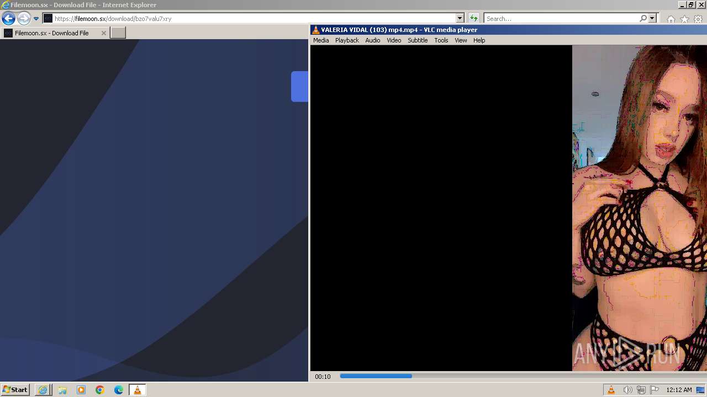Expand the address bar URL dropdown
This screenshot has height=397, width=707.
[x=460, y=18]
